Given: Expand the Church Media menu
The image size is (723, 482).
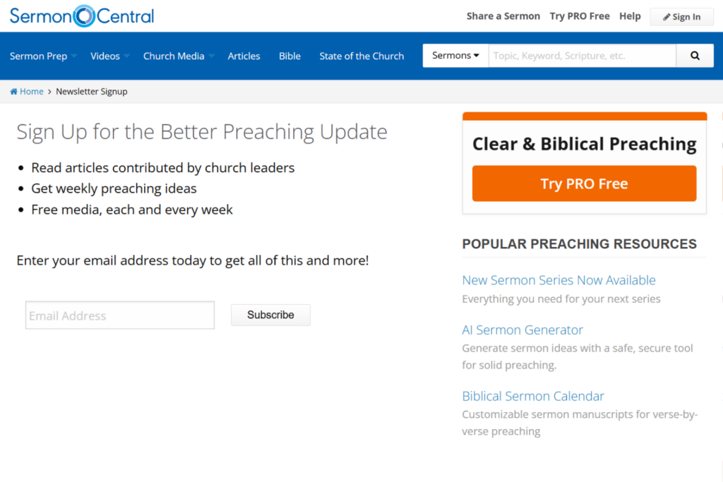Looking at the screenshot, I should pos(179,56).
